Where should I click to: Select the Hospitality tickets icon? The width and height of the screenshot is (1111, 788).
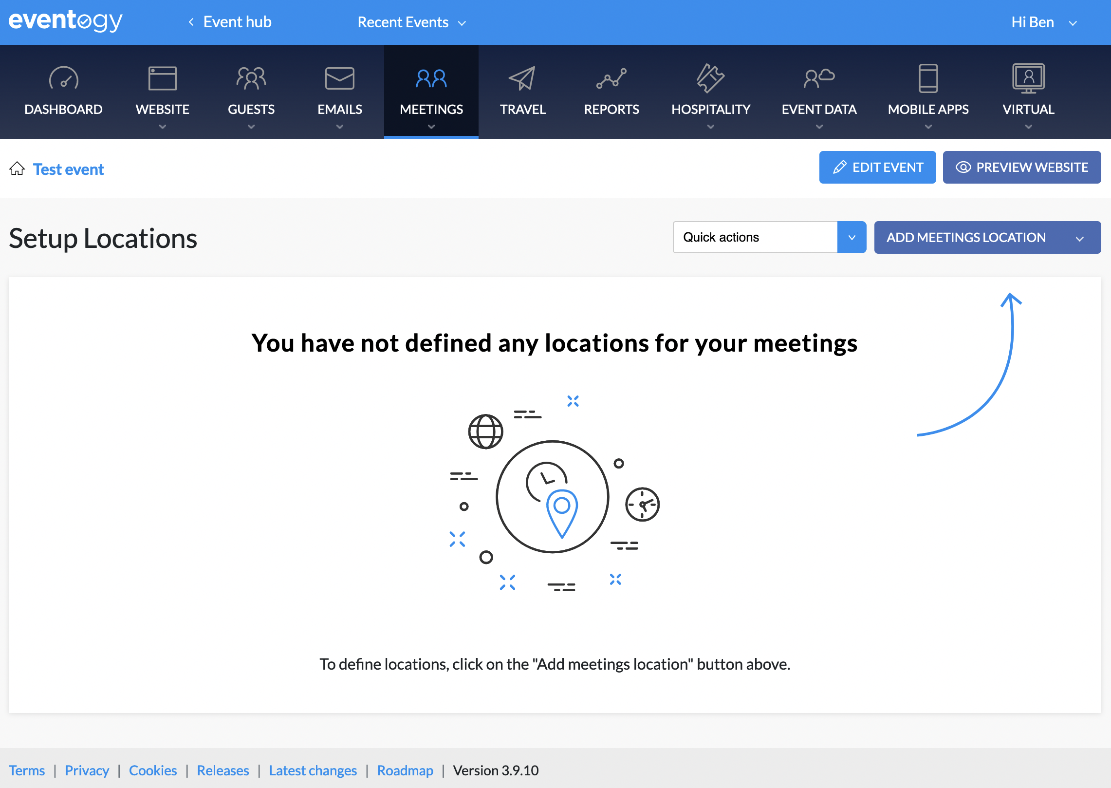(x=711, y=79)
